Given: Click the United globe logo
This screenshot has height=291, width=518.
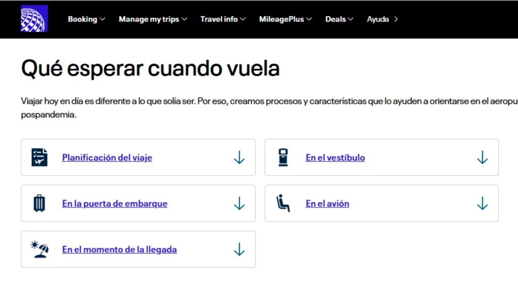Looking at the screenshot, I should 34,19.
